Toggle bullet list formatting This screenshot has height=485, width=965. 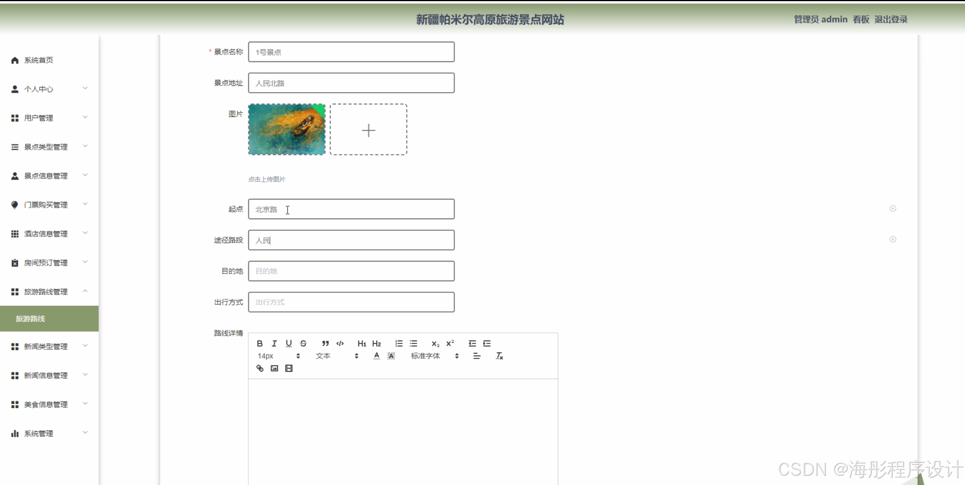[x=413, y=343]
